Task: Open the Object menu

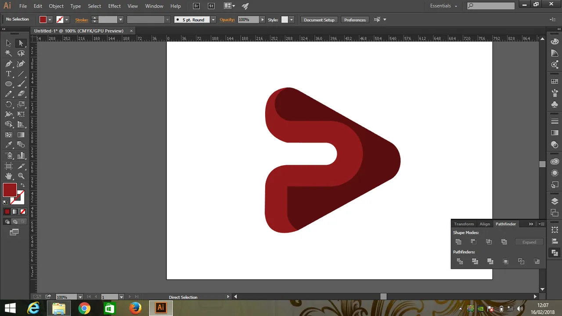Action: pos(56,6)
